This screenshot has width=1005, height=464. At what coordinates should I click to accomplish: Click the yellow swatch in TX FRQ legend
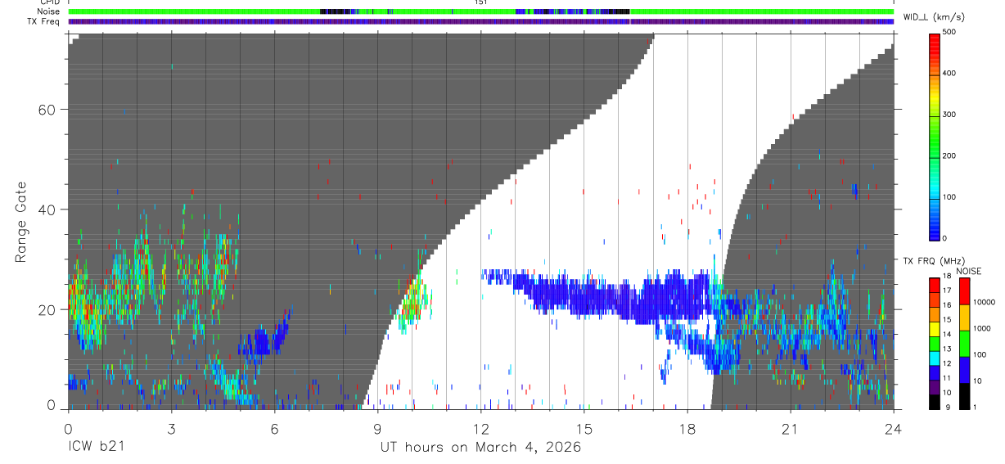click(x=934, y=327)
